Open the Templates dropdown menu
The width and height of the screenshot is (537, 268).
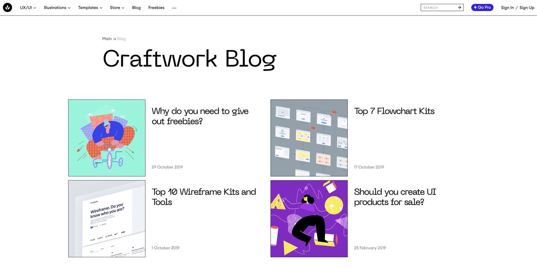coord(90,8)
